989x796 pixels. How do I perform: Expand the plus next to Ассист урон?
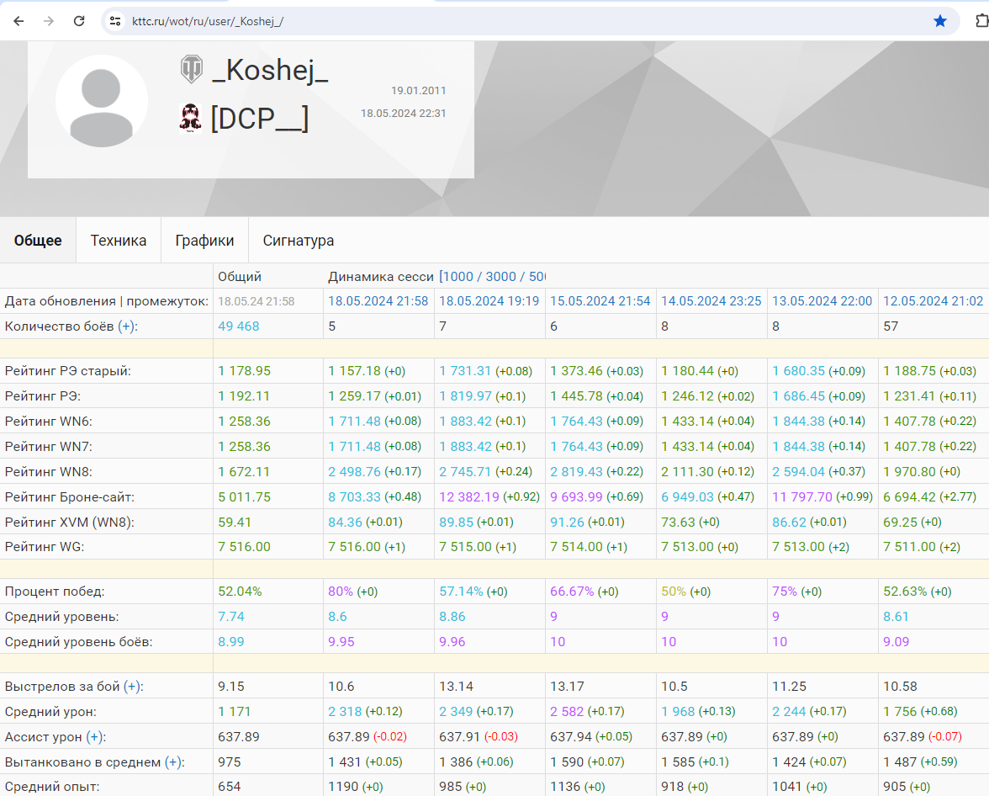[x=96, y=737]
